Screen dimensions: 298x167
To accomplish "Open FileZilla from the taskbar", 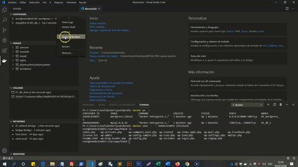I will pos(71,164).
